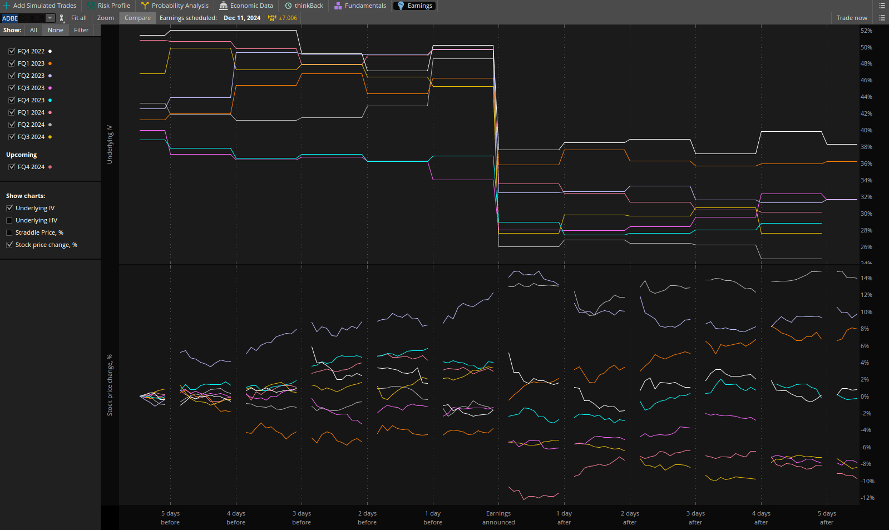This screenshot has height=530, width=889.
Task: Enable the Underlying HV chart checkbox
Action: click(x=9, y=220)
